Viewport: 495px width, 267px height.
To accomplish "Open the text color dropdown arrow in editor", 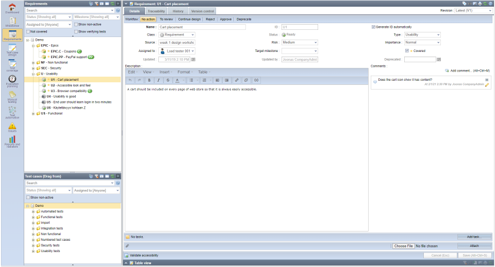I will tap(183, 80).
